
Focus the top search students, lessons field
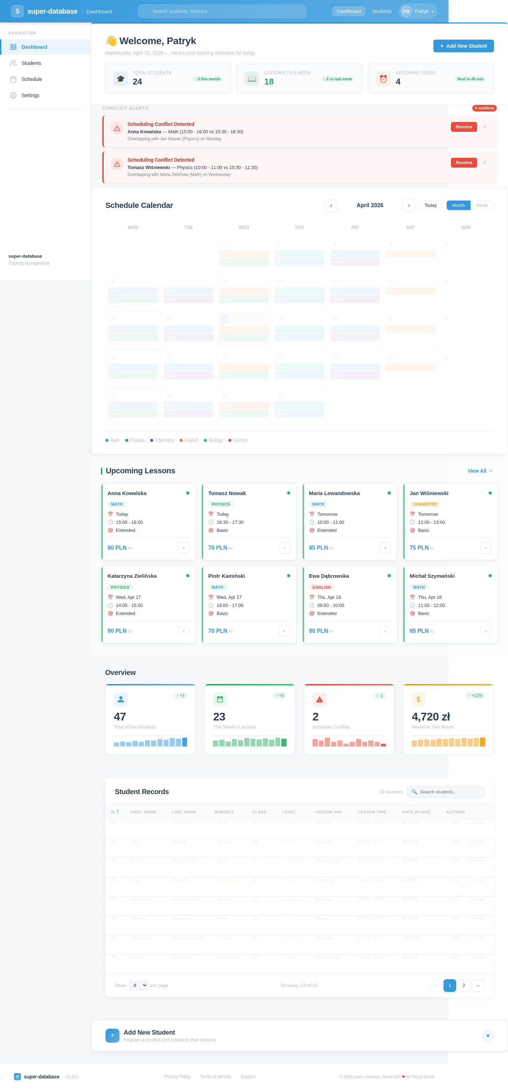222,12
